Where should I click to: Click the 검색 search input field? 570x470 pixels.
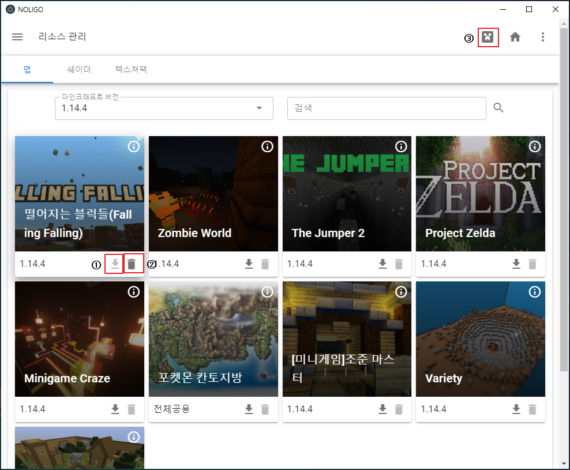(x=387, y=108)
